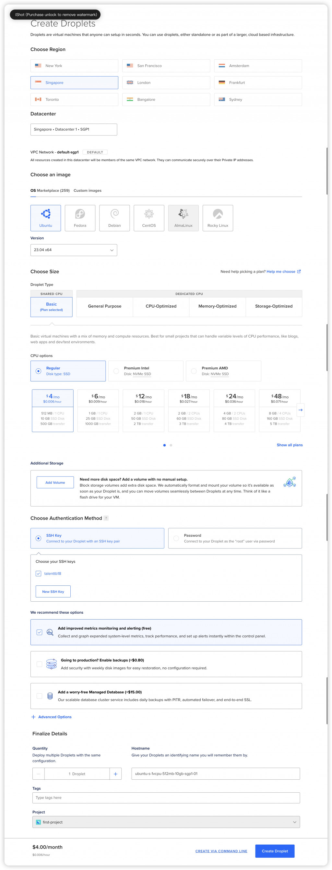Select Password authentication radio
332x870 pixels.
[176, 538]
